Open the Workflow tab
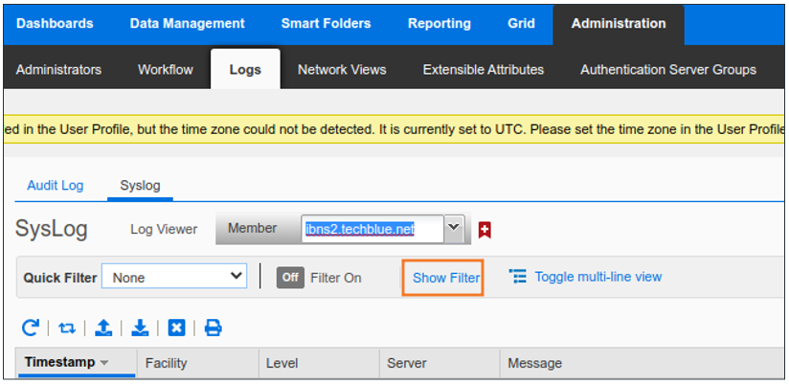 (x=165, y=69)
